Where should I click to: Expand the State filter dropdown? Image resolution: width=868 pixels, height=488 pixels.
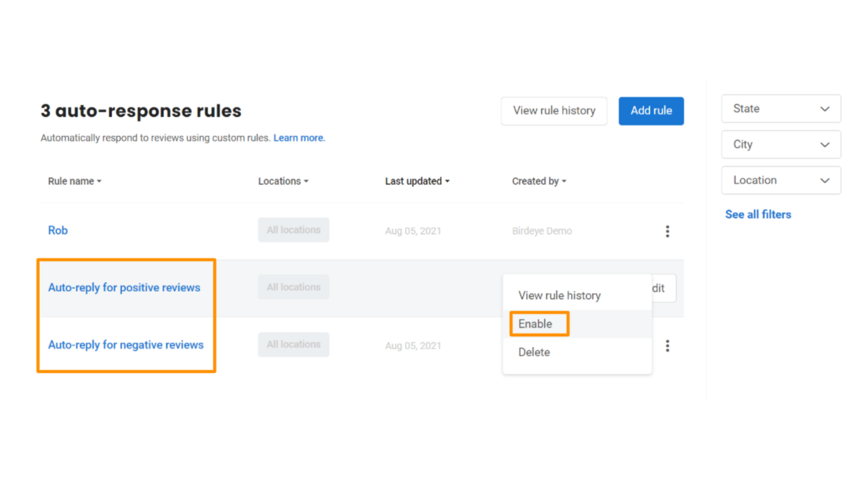tap(781, 109)
